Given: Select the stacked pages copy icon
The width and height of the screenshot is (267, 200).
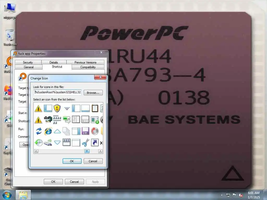Looking at the screenshot, I should pos(66,131).
